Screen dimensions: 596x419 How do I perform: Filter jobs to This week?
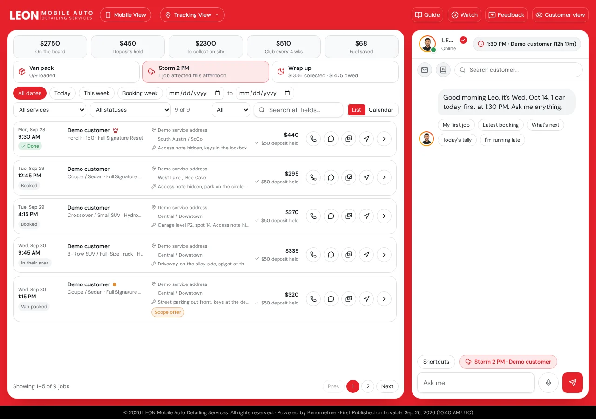coord(96,93)
